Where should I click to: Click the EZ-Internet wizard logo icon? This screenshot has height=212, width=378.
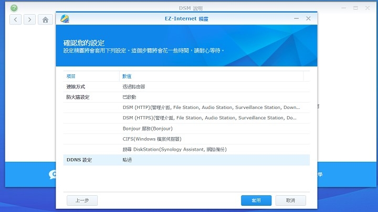click(65, 18)
